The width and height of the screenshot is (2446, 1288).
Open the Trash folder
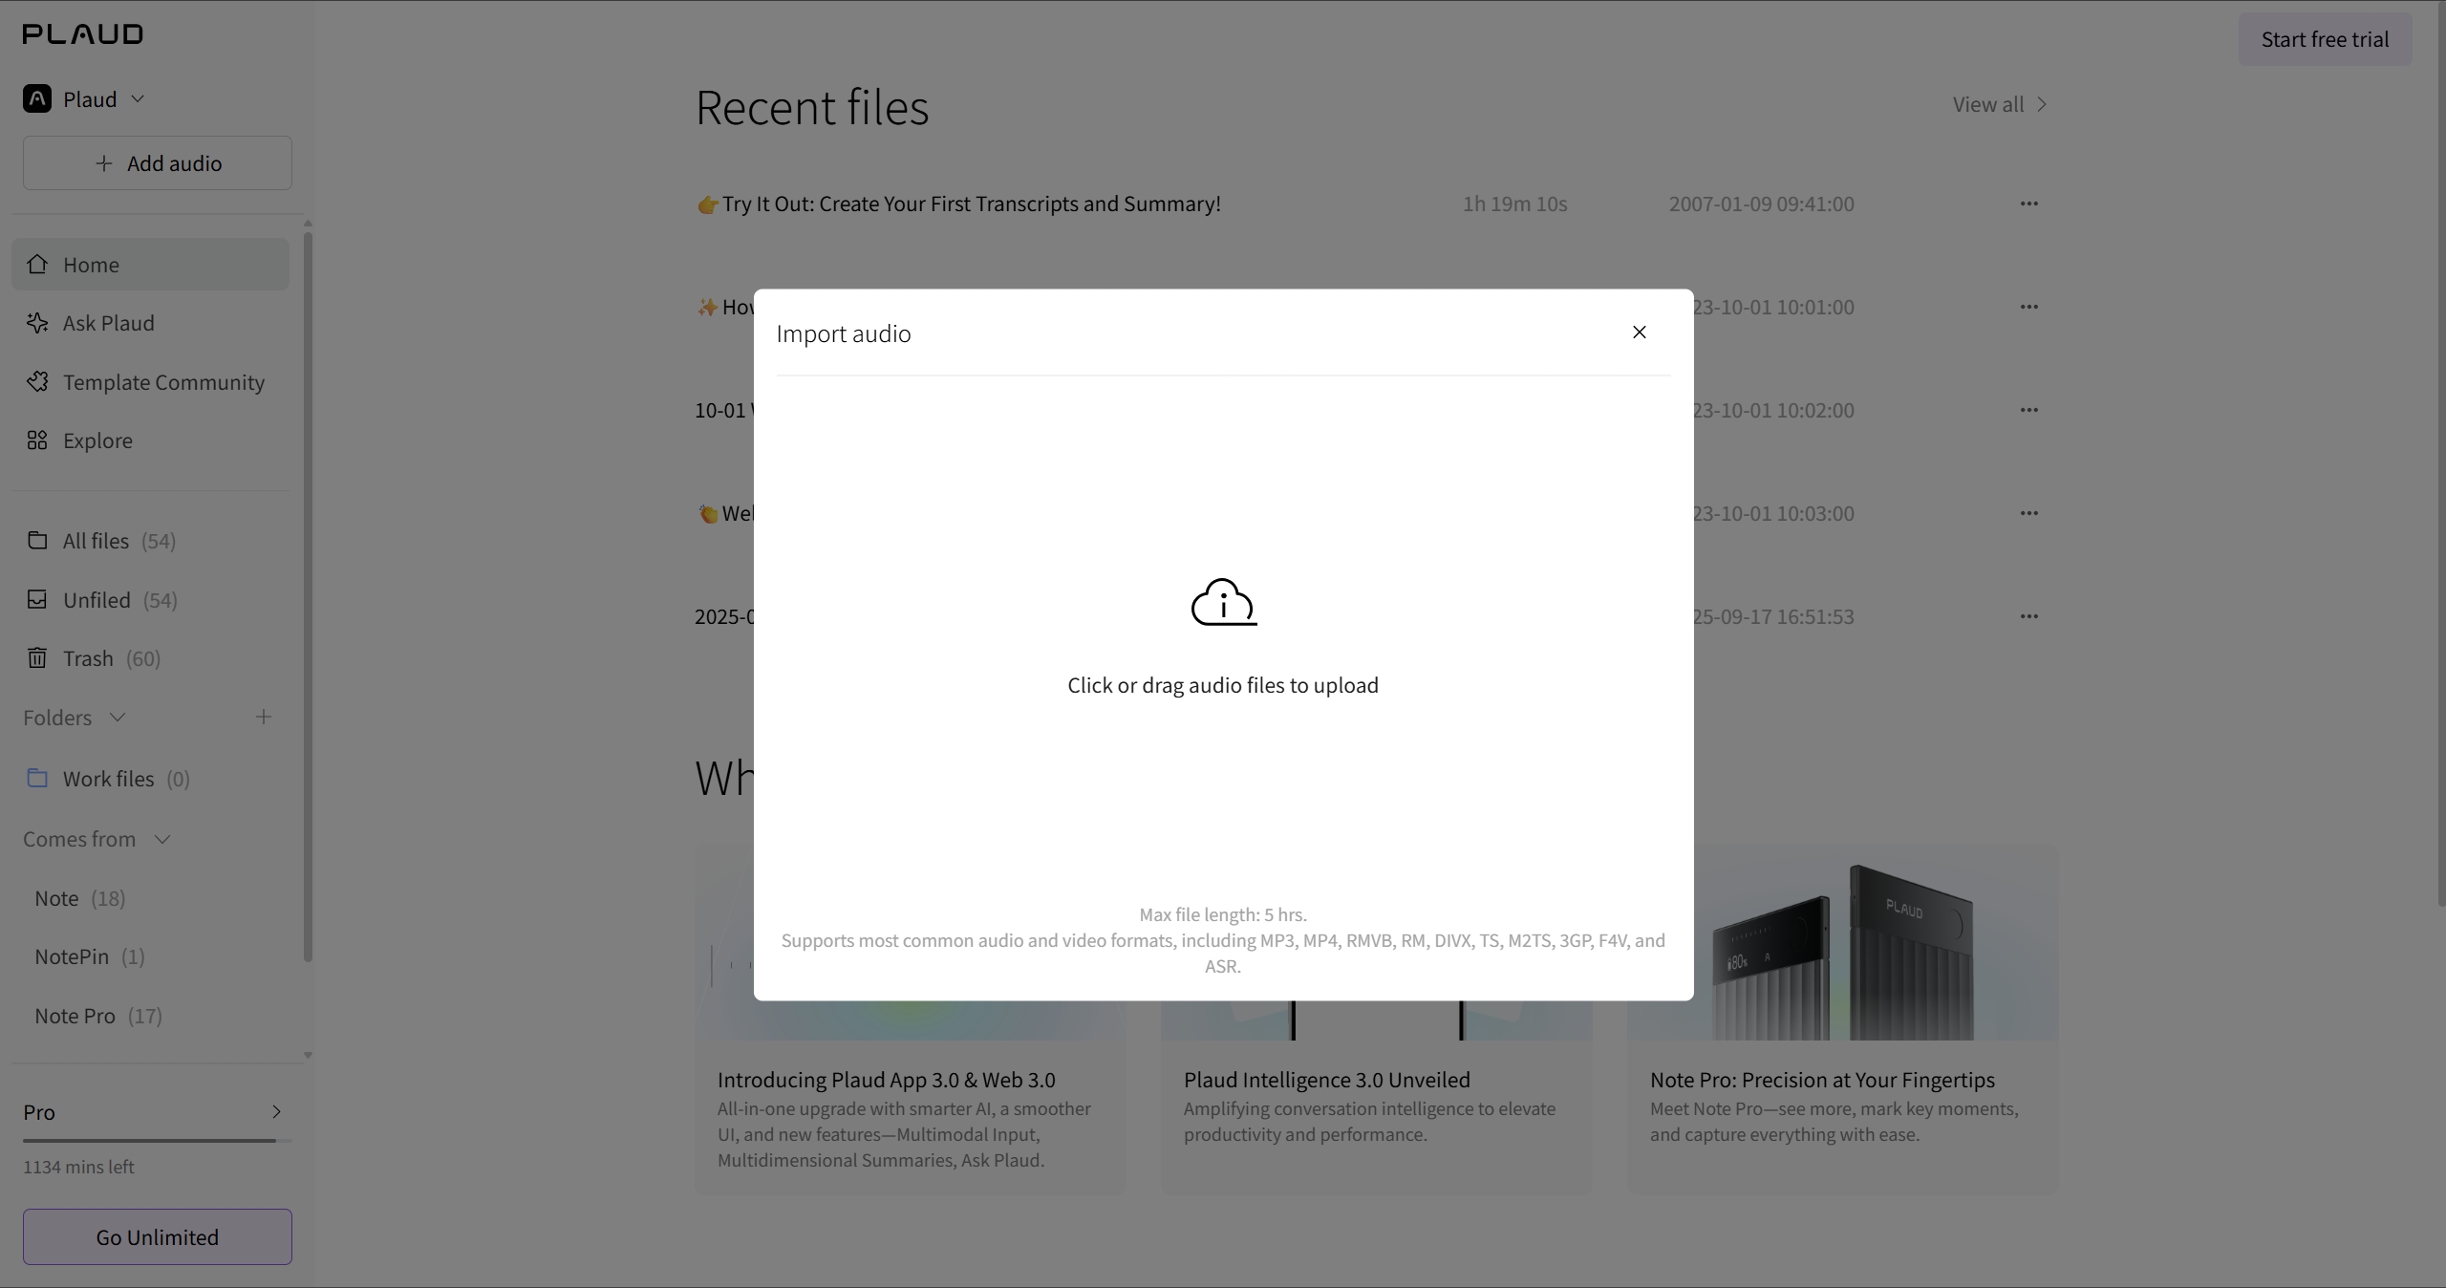tap(150, 658)
